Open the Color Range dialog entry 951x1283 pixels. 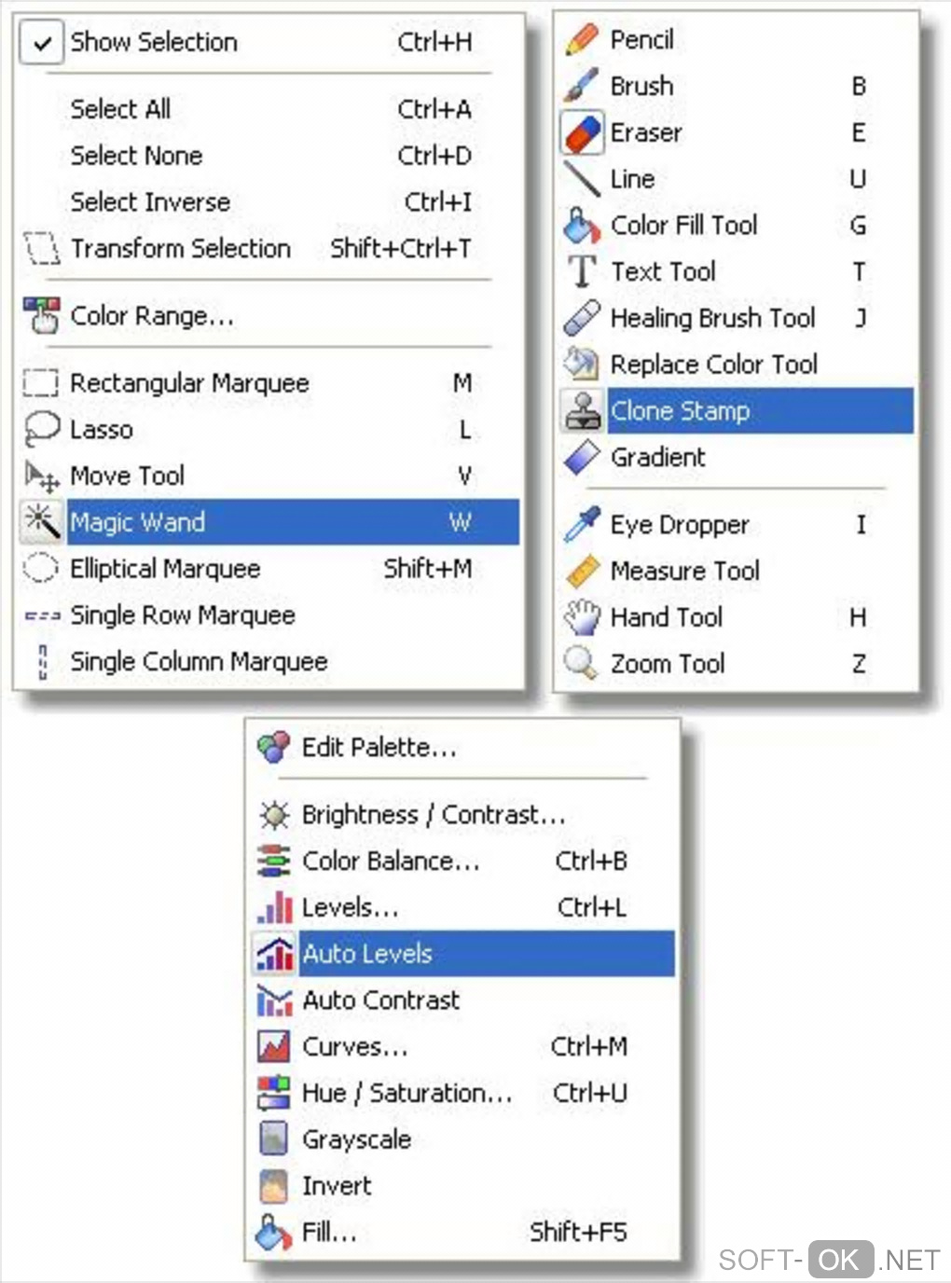pyautogui.click(x=152, y=316)
